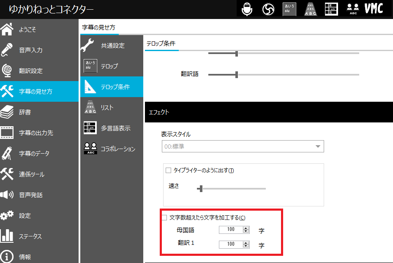Click the あいう icon beside テロップ submenu
Image resolution: width=393 pixels, height=263 pixels.
coord(90,66)
